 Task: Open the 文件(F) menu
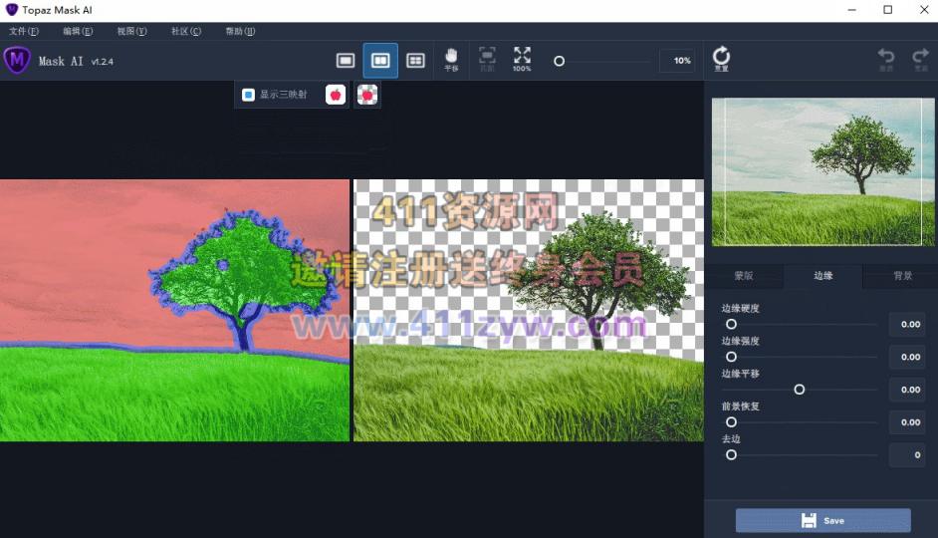23,31
